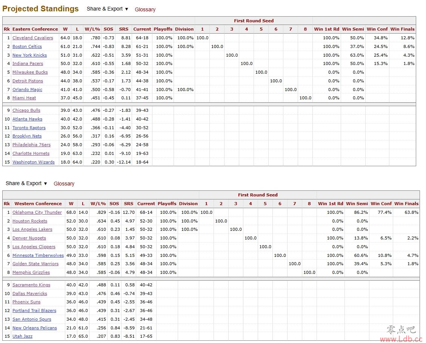Image resolution: width=426 pixels, height=343 pixels.
Task: Open the Detroit Pistons team page
Action: (28, 81)
